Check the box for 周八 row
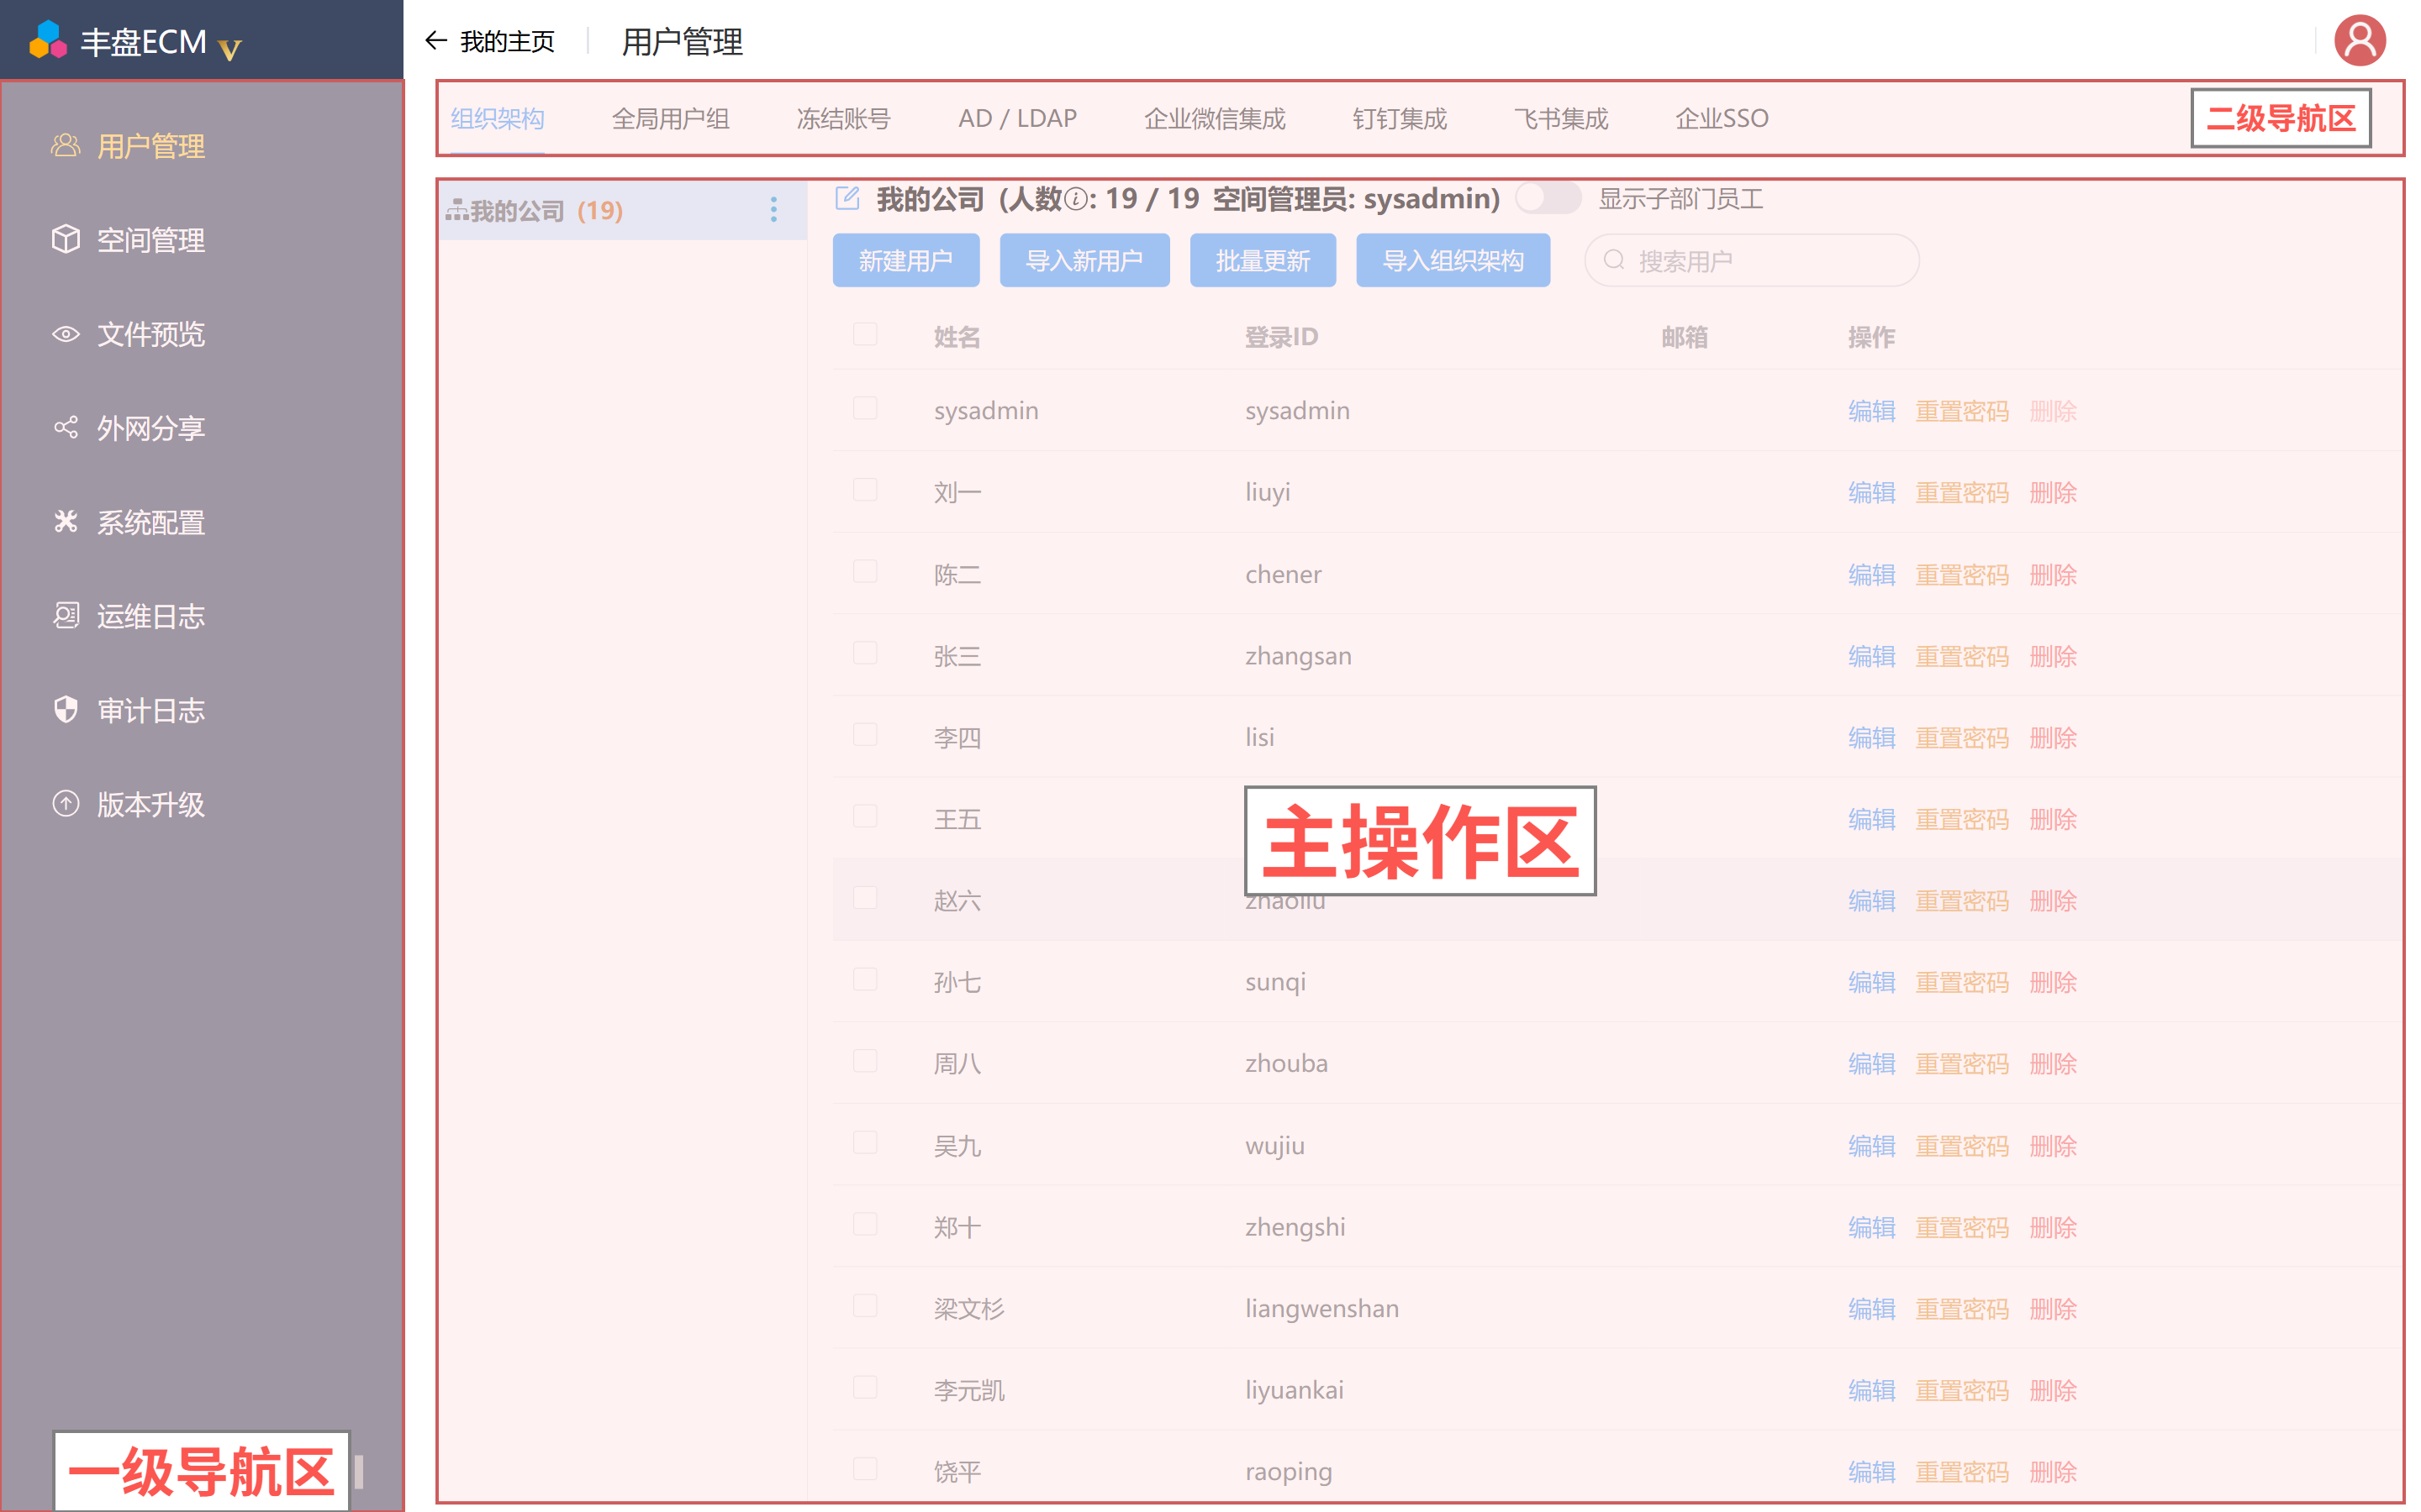 (865, 1062)
